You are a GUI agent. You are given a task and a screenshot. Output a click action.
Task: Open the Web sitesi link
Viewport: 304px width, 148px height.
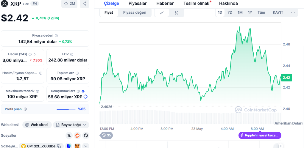pyautogui.click(x=37, y=125)
